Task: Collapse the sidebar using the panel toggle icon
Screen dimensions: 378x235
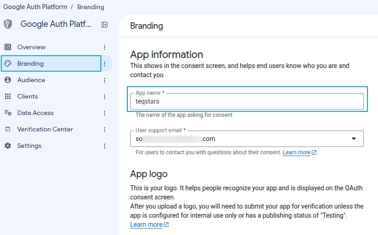Action: pyautogui.click(x=105, y=25)
